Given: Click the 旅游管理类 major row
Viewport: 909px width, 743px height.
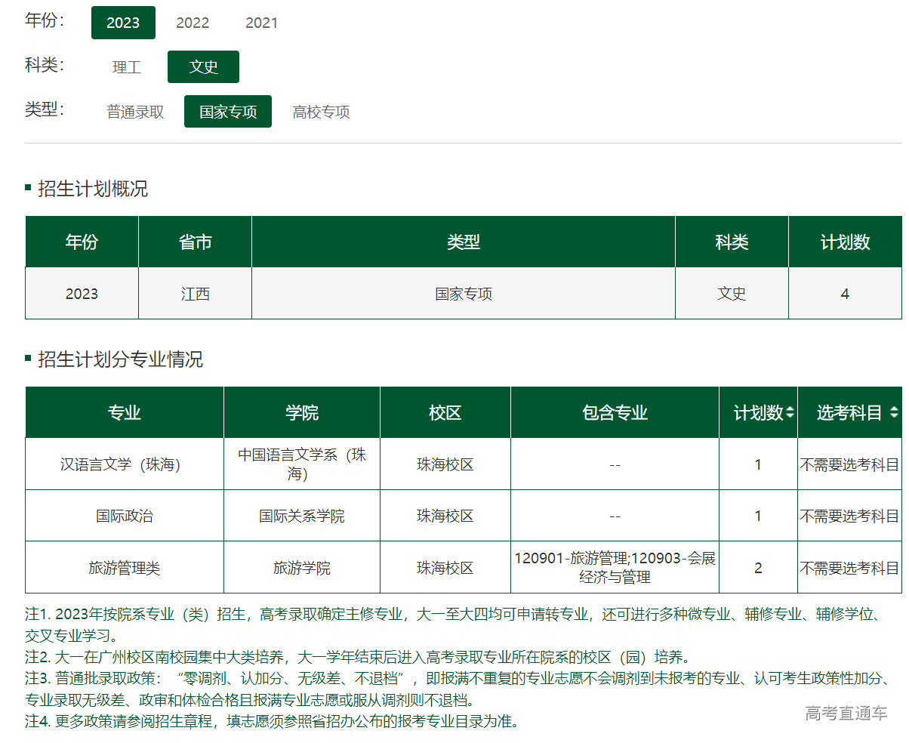Looking at the screenshot, I should point(125,568).
